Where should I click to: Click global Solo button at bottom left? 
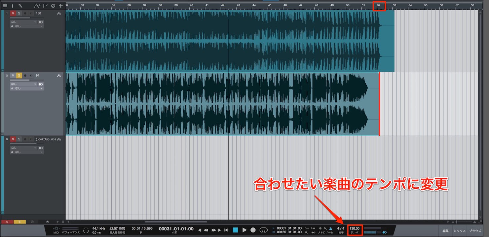19,222
